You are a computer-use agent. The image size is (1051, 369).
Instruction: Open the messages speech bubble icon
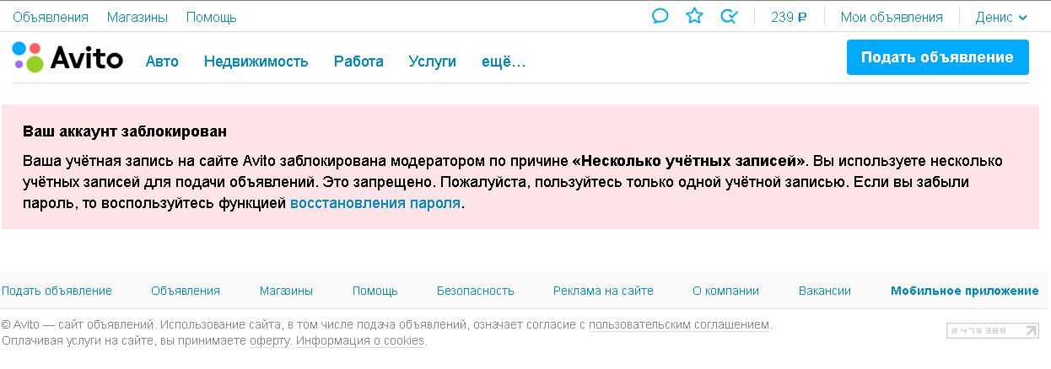pyautogui.click(x=660, y=16)
